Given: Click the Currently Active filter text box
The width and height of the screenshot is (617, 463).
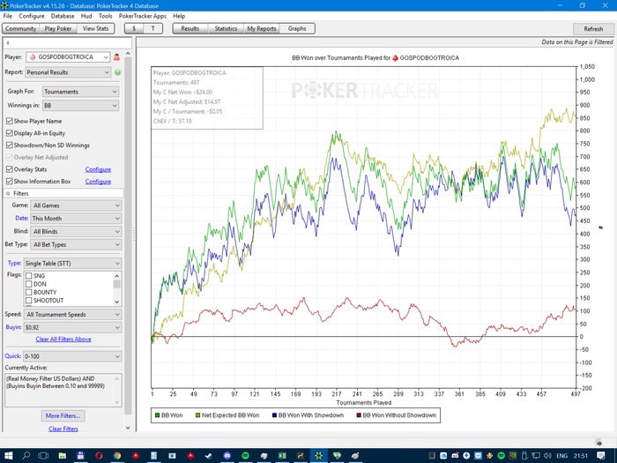Looking at the screenshot, I should pyautogui.click(x=63, y=390).
